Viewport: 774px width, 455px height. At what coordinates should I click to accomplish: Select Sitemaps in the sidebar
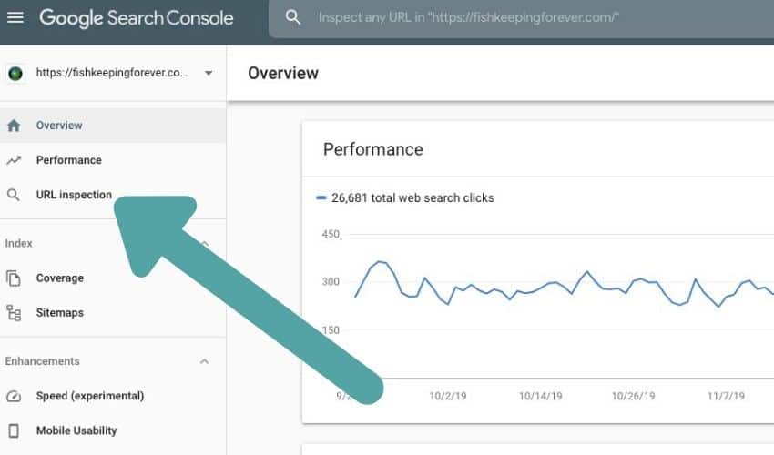[113, 313]
